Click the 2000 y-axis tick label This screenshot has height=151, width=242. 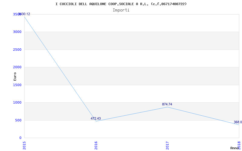point(17,67)
